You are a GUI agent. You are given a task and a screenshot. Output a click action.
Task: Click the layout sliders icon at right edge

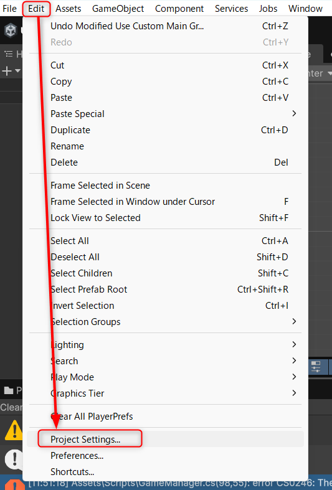(x=316, y=367)
